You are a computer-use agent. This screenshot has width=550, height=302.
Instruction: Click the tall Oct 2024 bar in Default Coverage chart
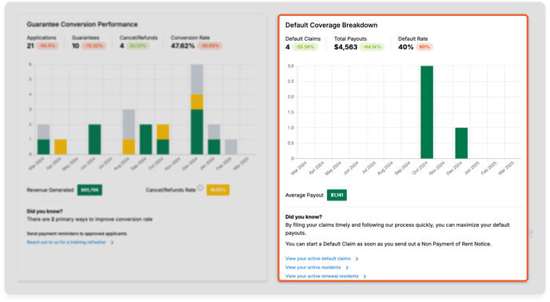[x=427, y=112]
